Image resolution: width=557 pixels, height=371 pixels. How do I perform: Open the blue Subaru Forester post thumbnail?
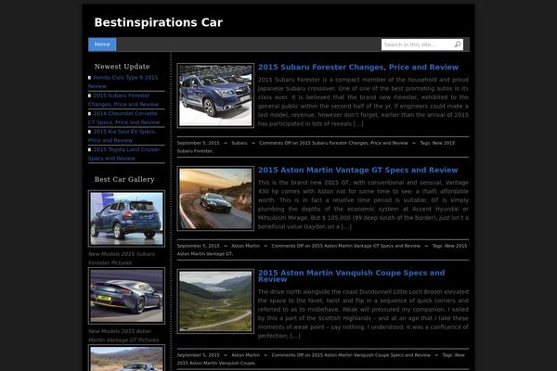pyautogui.click(x=215, y=96)
